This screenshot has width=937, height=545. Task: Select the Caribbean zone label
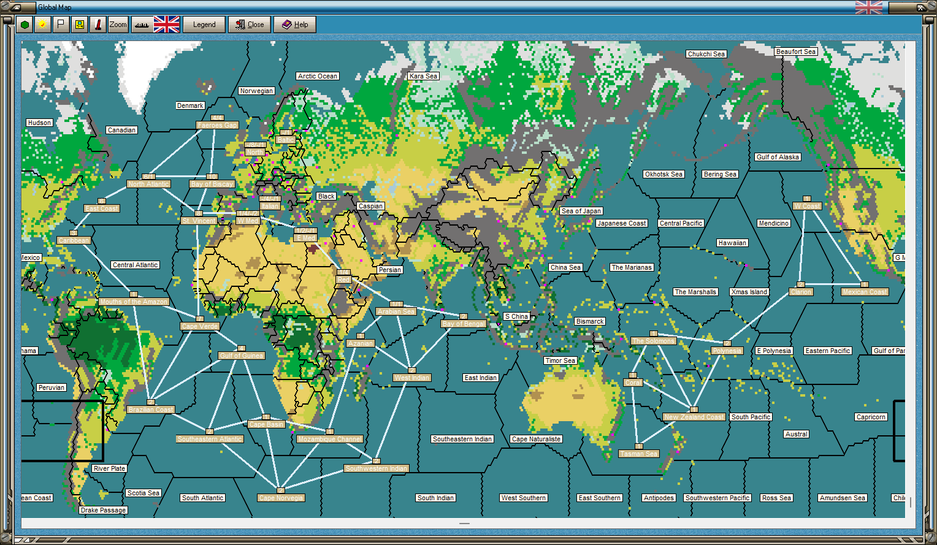tap(74, 240)
